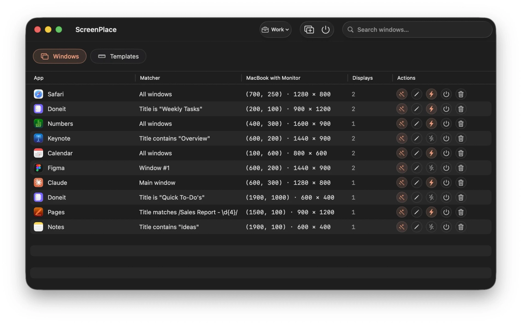Click the Actions column header
Viewport: 522px width, 324px height.
pyautogui.click(x=406, y=78)
